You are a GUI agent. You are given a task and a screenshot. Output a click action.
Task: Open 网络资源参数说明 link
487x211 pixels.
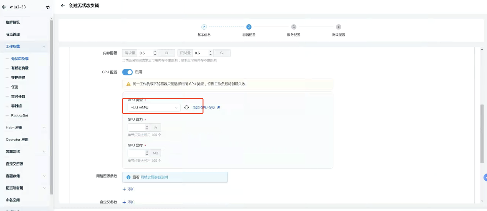pyautogui.click(x=154, y=177)
